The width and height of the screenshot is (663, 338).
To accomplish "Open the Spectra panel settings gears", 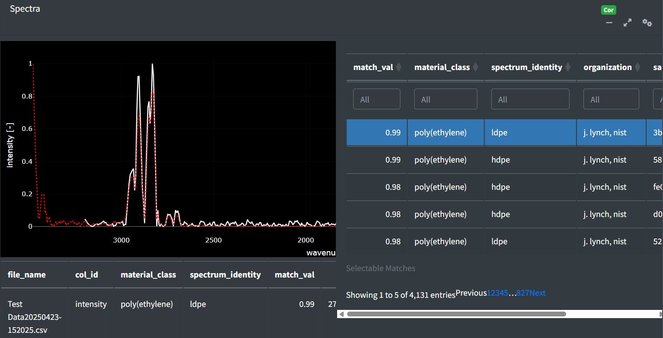I will [x=647, y=22].
